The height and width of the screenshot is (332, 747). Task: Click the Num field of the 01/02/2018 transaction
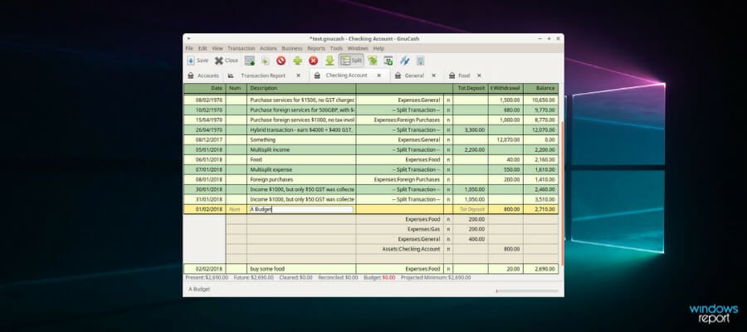(x=237, y=210)
